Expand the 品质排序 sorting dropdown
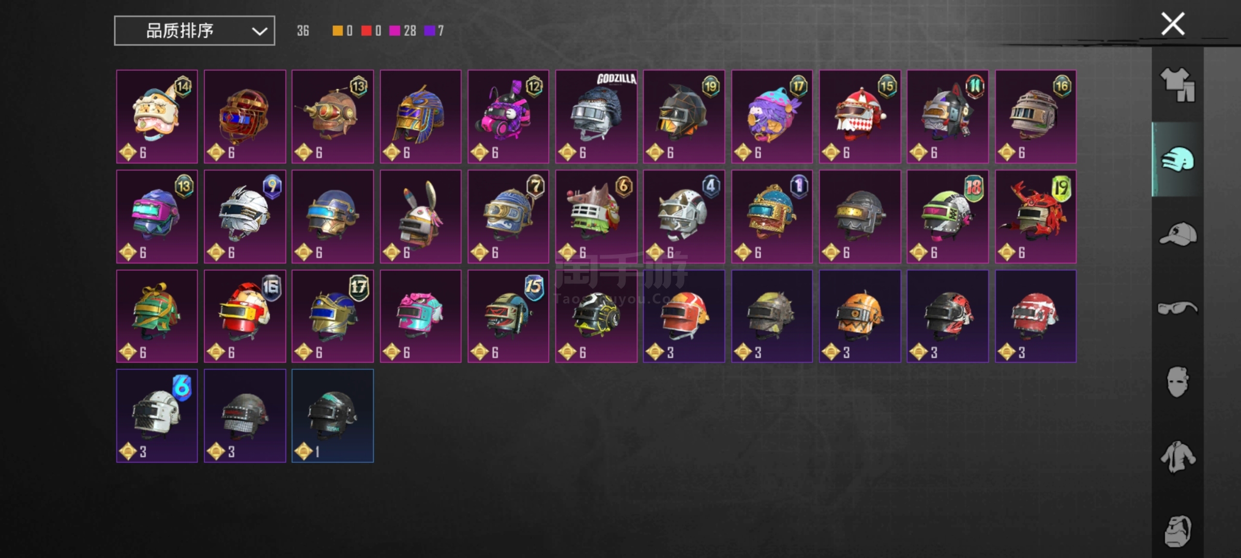The width and height of the screenshot is (1241, 558). [x=194, y=31]
